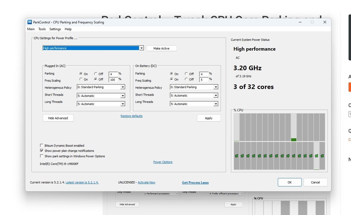Turn On Battery Parking Off

186,74
